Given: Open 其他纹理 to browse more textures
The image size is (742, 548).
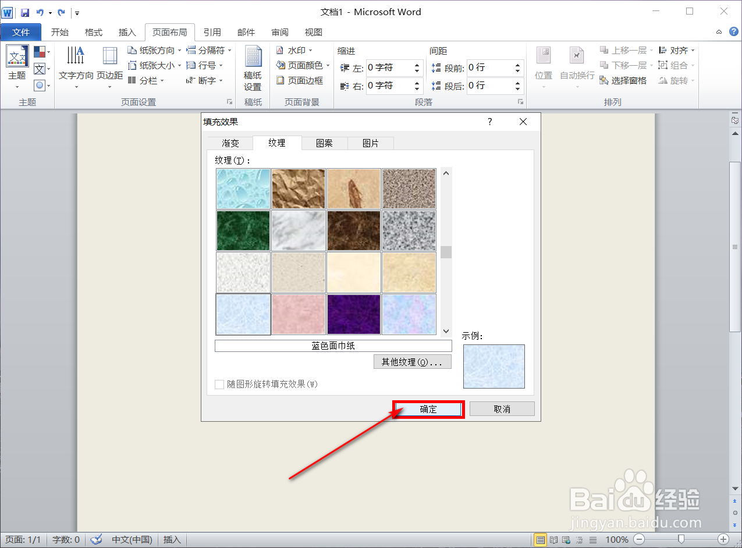Looking at the screenshot, I should tap(412, 361).
